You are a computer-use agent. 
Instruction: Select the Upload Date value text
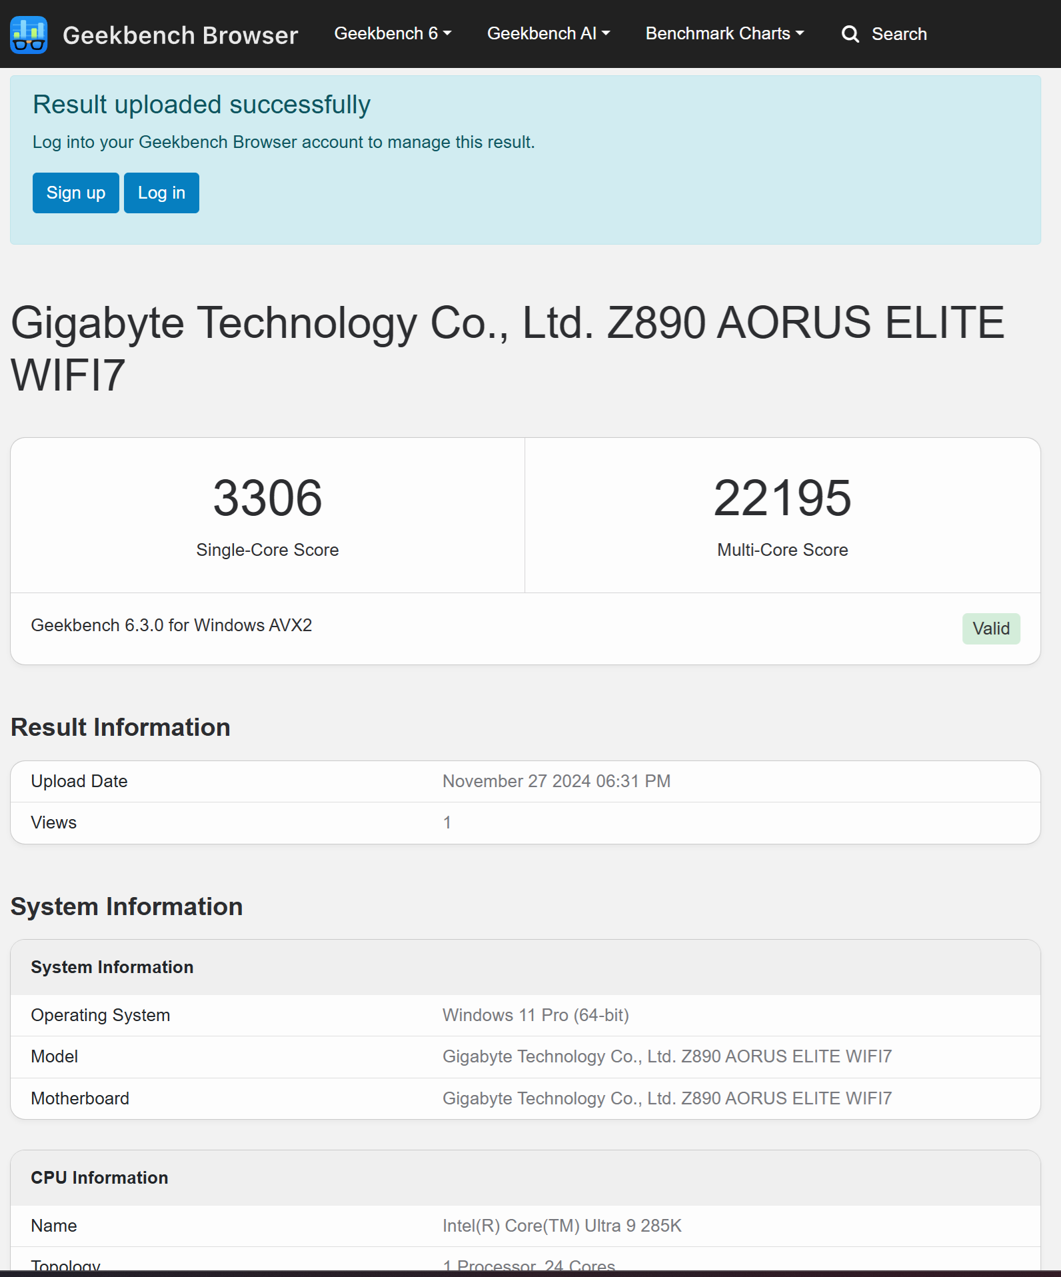pos(556,781)
